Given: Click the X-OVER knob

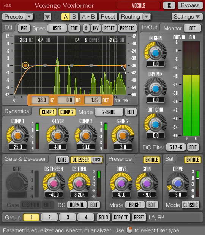Looking at the screenshot, I should coord(57,136).
